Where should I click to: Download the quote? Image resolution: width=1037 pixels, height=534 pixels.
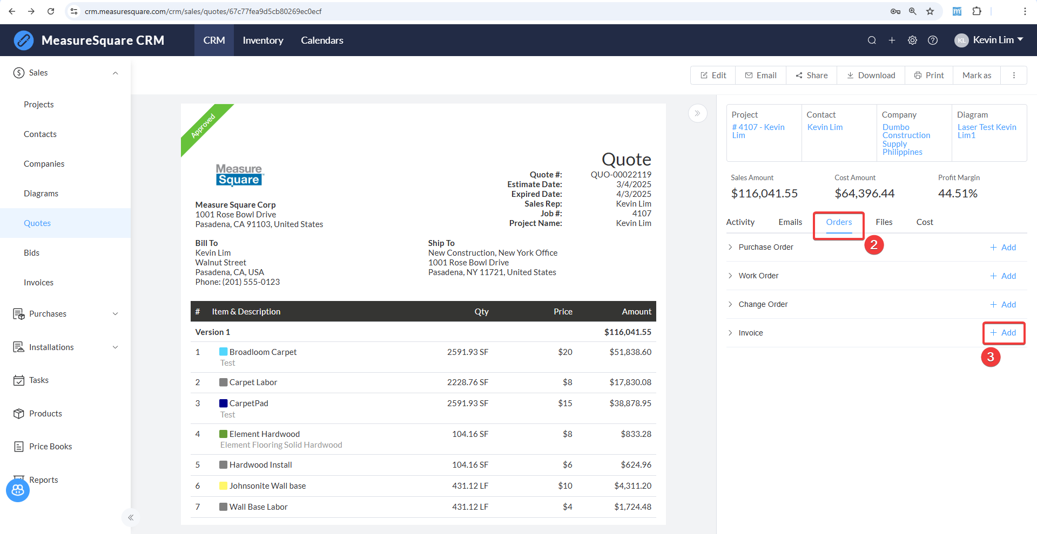click(x=871, y=76)
